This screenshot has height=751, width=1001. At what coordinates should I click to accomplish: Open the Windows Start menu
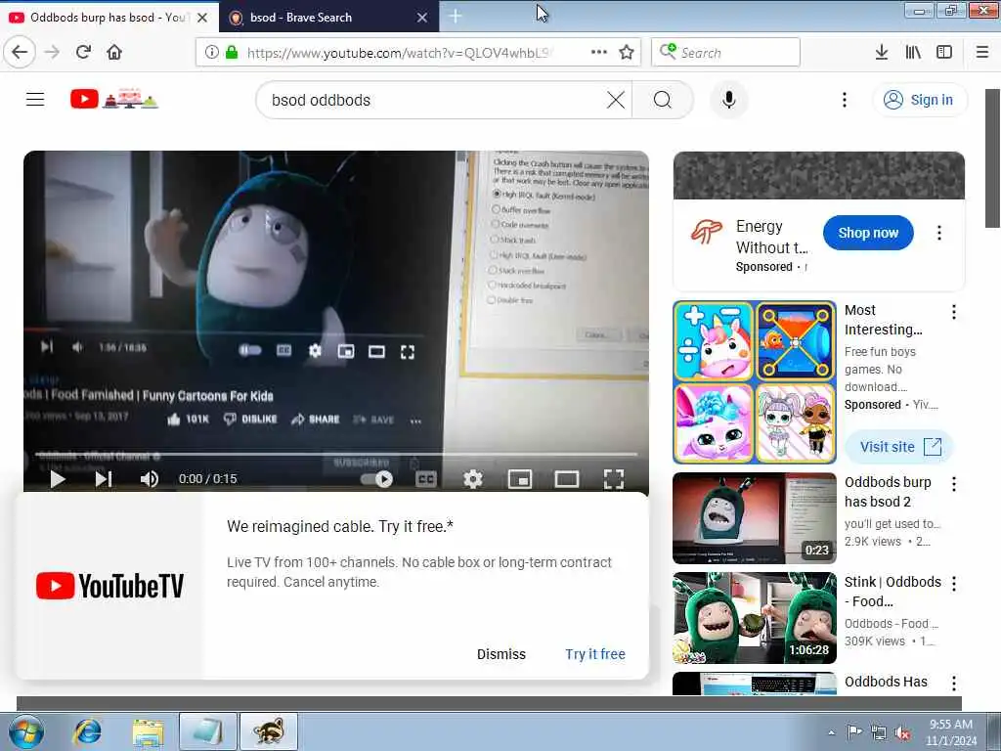coord(25,731)
